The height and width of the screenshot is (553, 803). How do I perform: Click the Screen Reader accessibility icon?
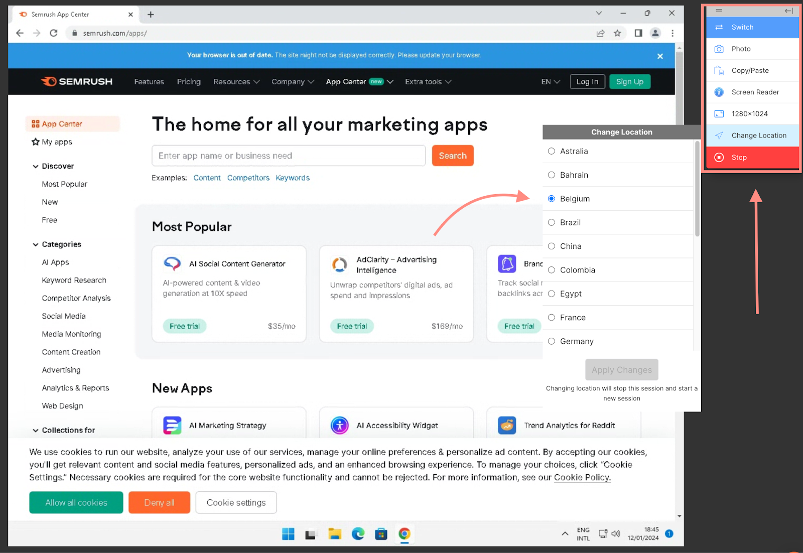coord(719,92)
